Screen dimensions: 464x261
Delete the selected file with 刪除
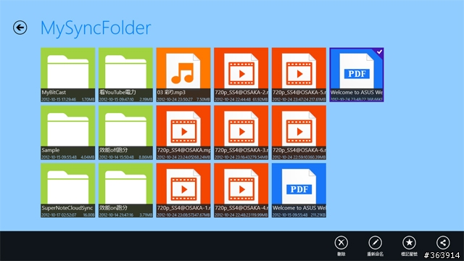(x=341, y=243)
